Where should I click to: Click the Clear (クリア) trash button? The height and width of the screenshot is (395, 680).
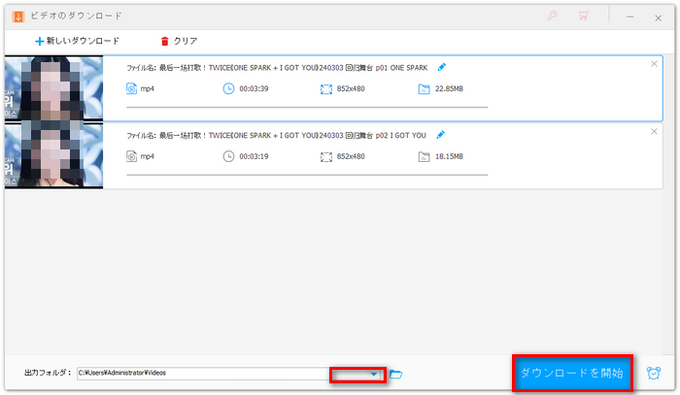(179, 41)
